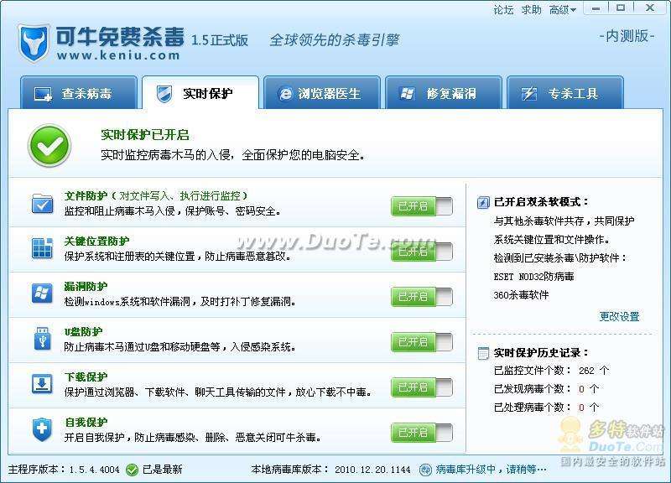Click the 实时保护 tab shield icon
Image resolution: width=671 pixels, height=483 pixels.
[x=164, y=94]
